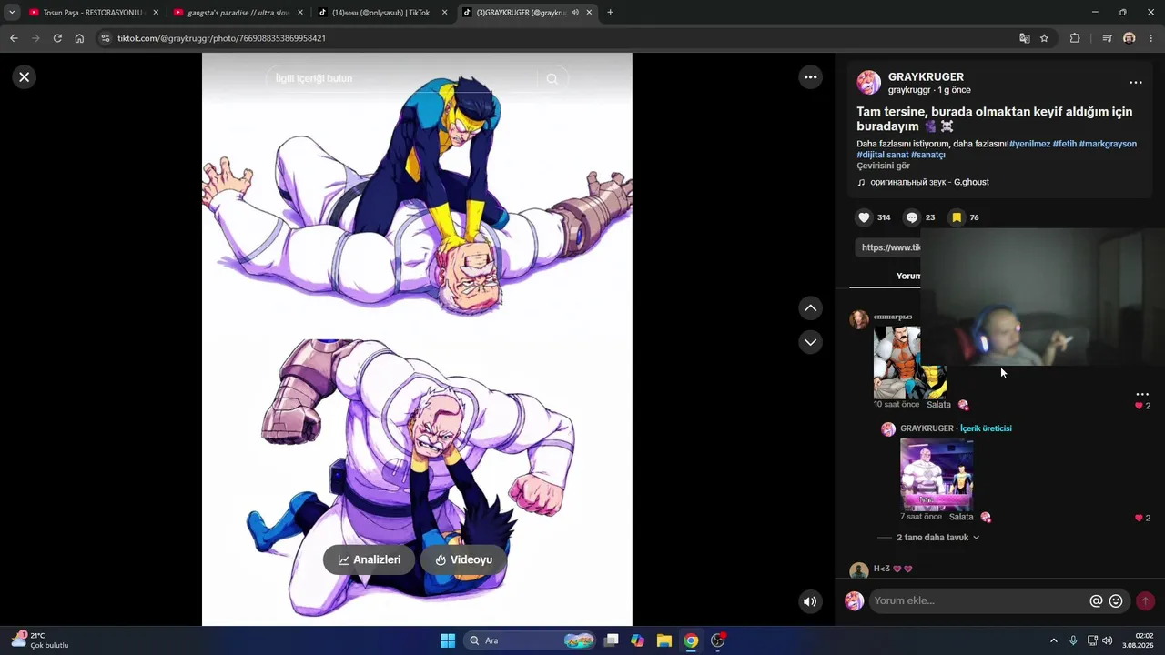
Task: Like the post with the heart icon
Action: tap(864, 217)
